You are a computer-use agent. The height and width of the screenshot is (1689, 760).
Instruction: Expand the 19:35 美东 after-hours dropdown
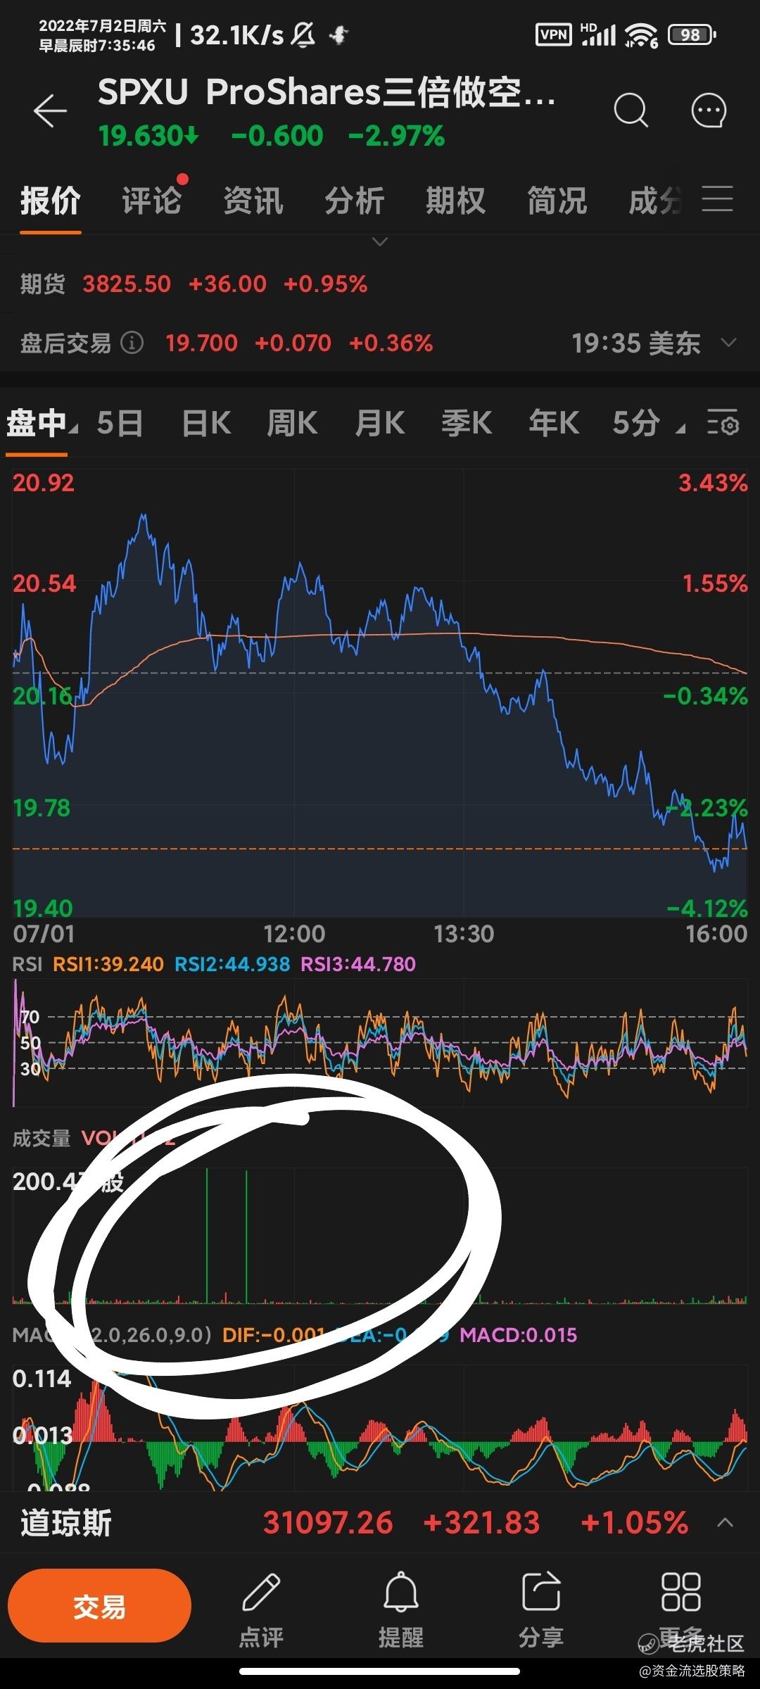[x=729, y=343]
